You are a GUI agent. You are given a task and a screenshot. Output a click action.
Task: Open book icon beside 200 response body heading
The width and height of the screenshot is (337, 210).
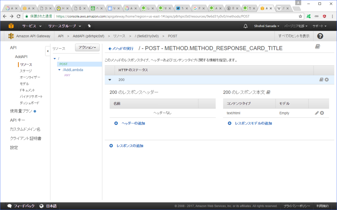(268, 92)
